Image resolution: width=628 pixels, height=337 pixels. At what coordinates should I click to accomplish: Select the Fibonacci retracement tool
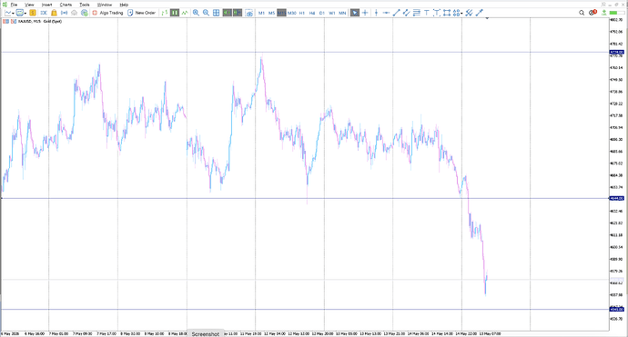pos(417,13)
